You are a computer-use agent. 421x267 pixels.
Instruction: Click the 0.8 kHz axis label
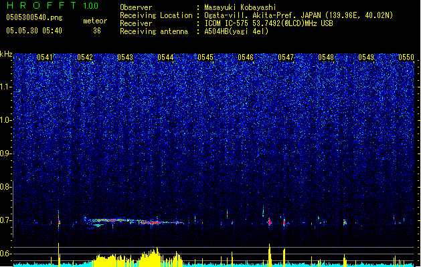tap(5, 187)
